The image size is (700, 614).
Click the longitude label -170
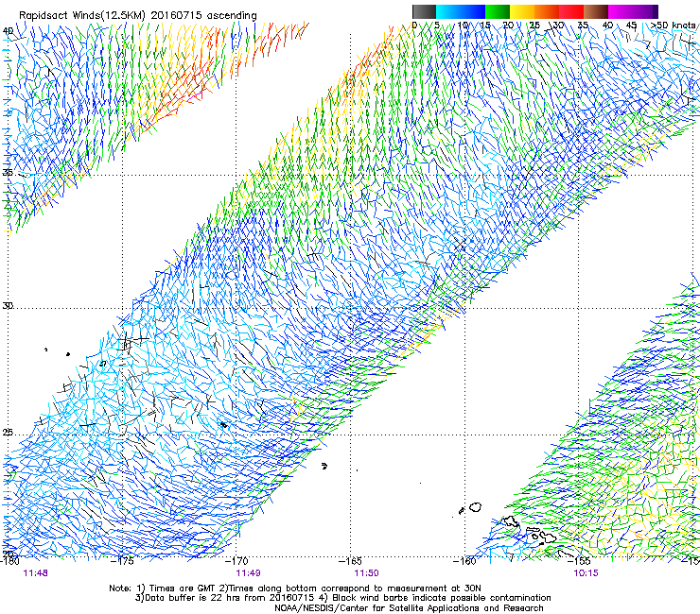coord(236,561)
